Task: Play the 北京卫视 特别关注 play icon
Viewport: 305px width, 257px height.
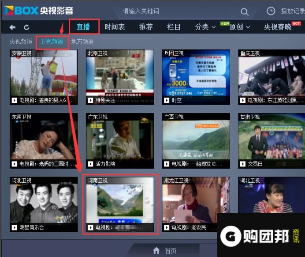Action: coord(90,100)
